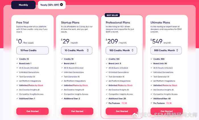
Task: Open the 10 Credits/Month dropdown in Startup Plans
Action: click(x=77, y=50)
